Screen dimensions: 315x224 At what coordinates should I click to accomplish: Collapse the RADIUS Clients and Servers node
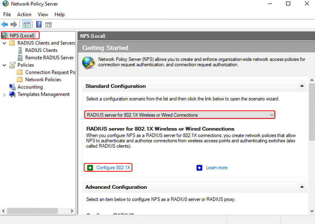click(x=4, y=43)
